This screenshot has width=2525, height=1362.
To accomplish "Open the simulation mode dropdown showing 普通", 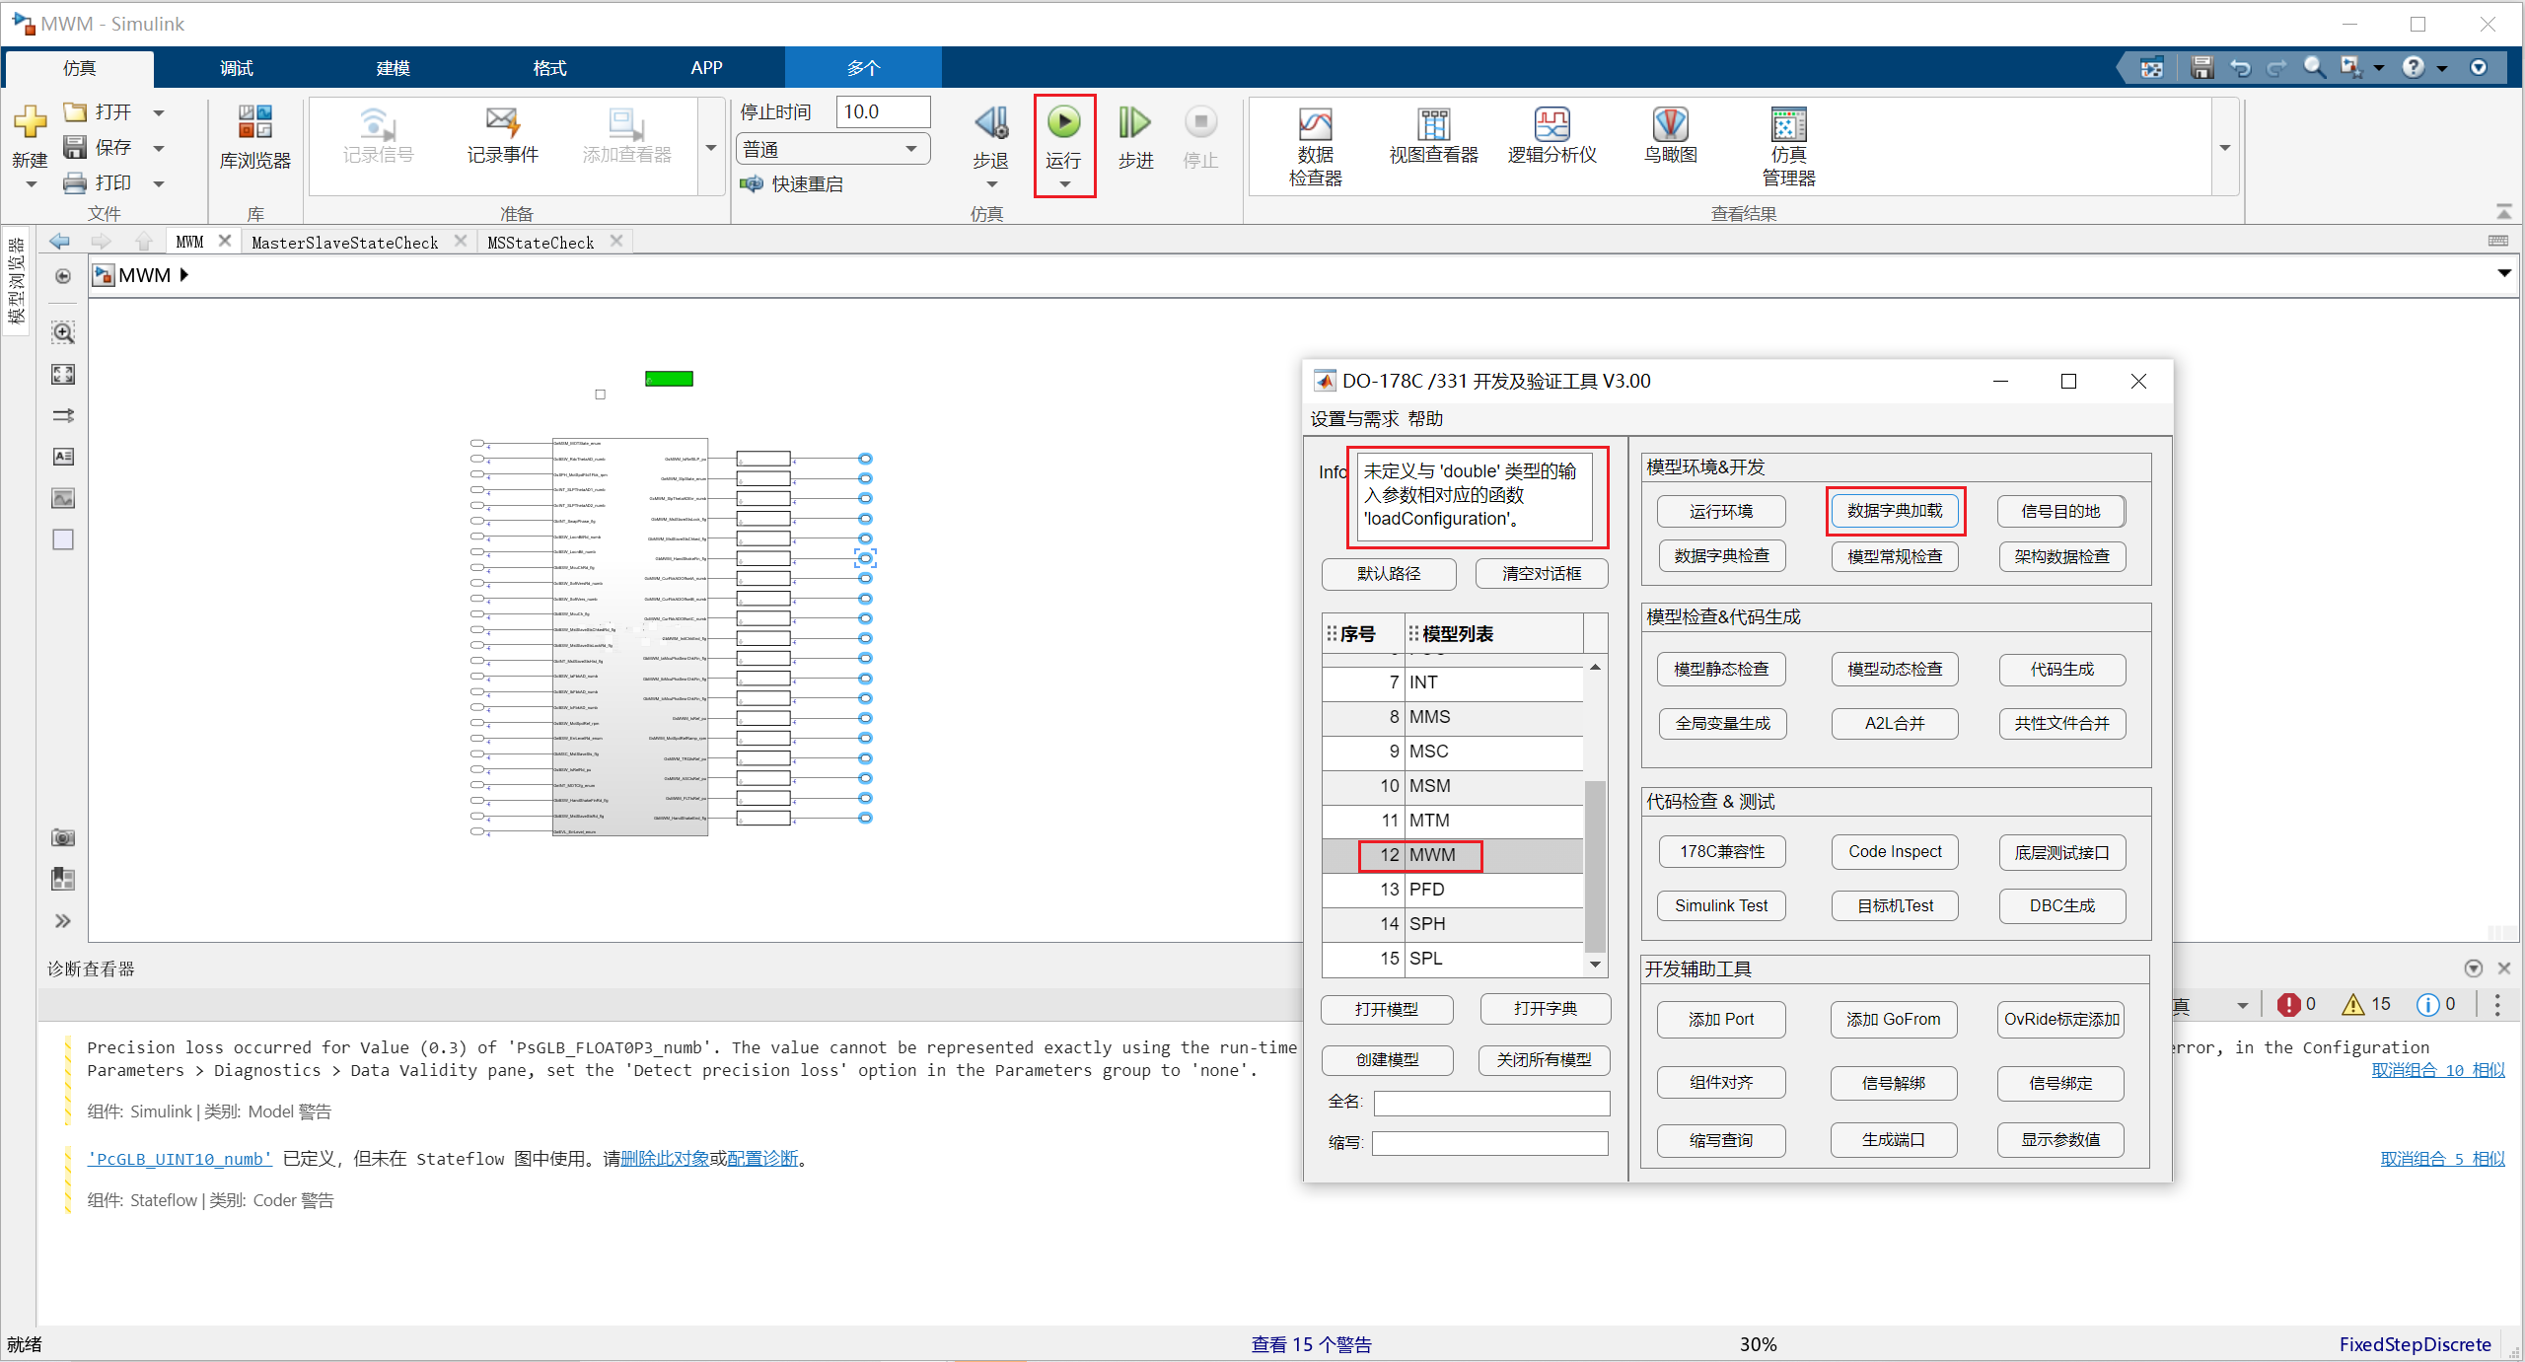I will (832, 149).
